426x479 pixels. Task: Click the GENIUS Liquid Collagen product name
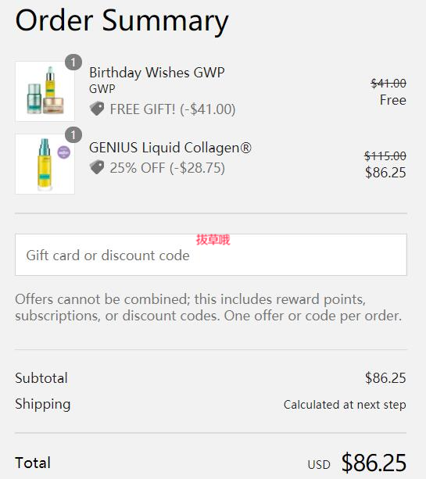pos(170,148)
